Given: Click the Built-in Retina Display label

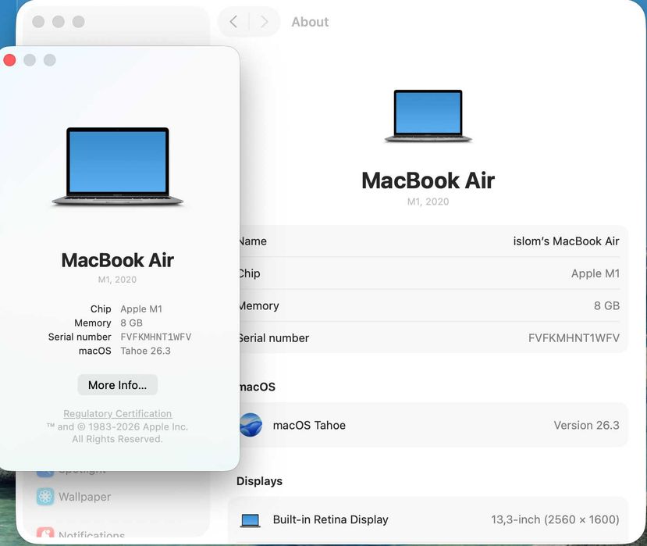Looking at the screenshot, I should tap(330, 519).
